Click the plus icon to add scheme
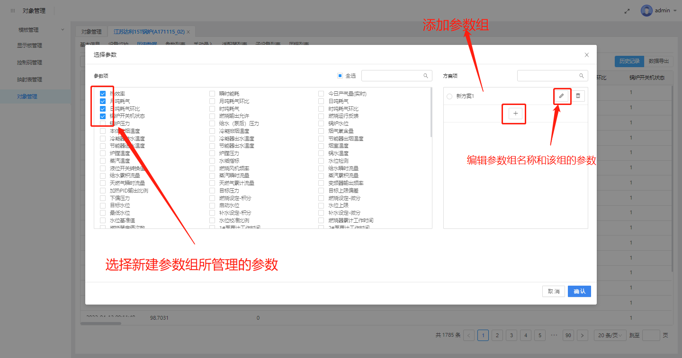The width and height of the screenshot is (682, 358). 515,114
